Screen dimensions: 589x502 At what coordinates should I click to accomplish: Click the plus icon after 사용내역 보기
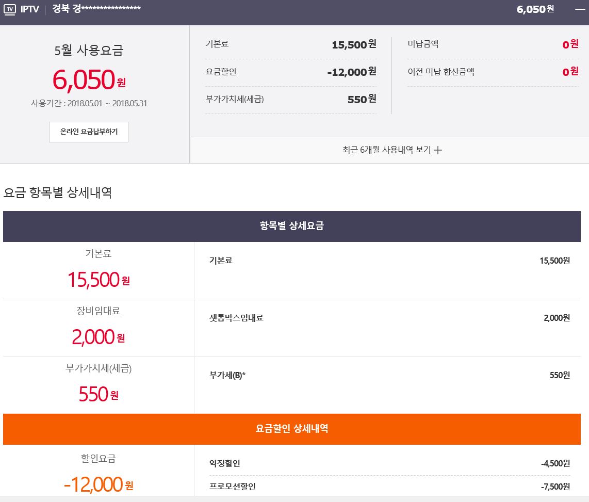pos(438,150)
